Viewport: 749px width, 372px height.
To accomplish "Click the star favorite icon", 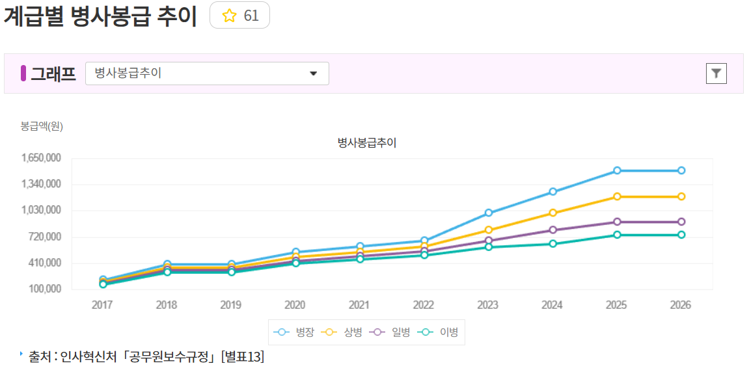I will click(229, 16).
